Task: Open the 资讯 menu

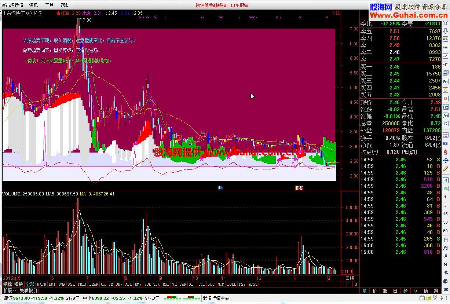Action: pyautogui.click(x=33, y=5)
